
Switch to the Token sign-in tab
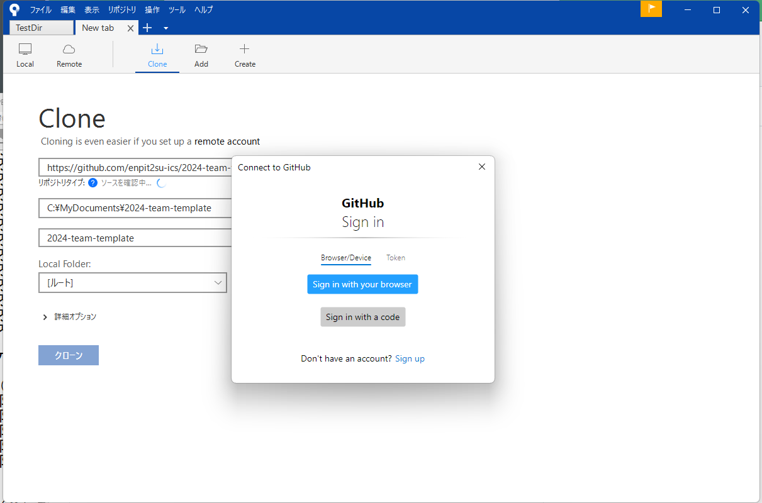coord(396,258)
